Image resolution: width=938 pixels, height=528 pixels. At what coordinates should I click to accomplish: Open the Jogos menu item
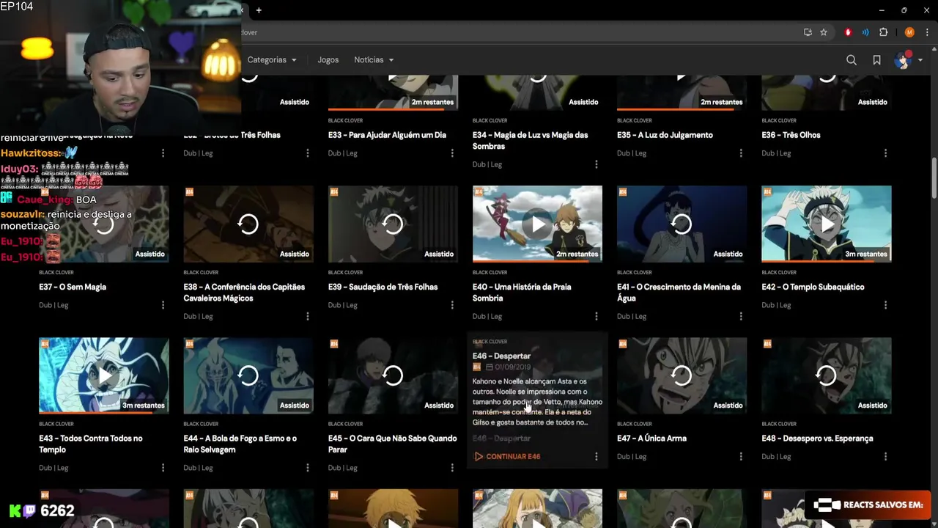point(328,60)
